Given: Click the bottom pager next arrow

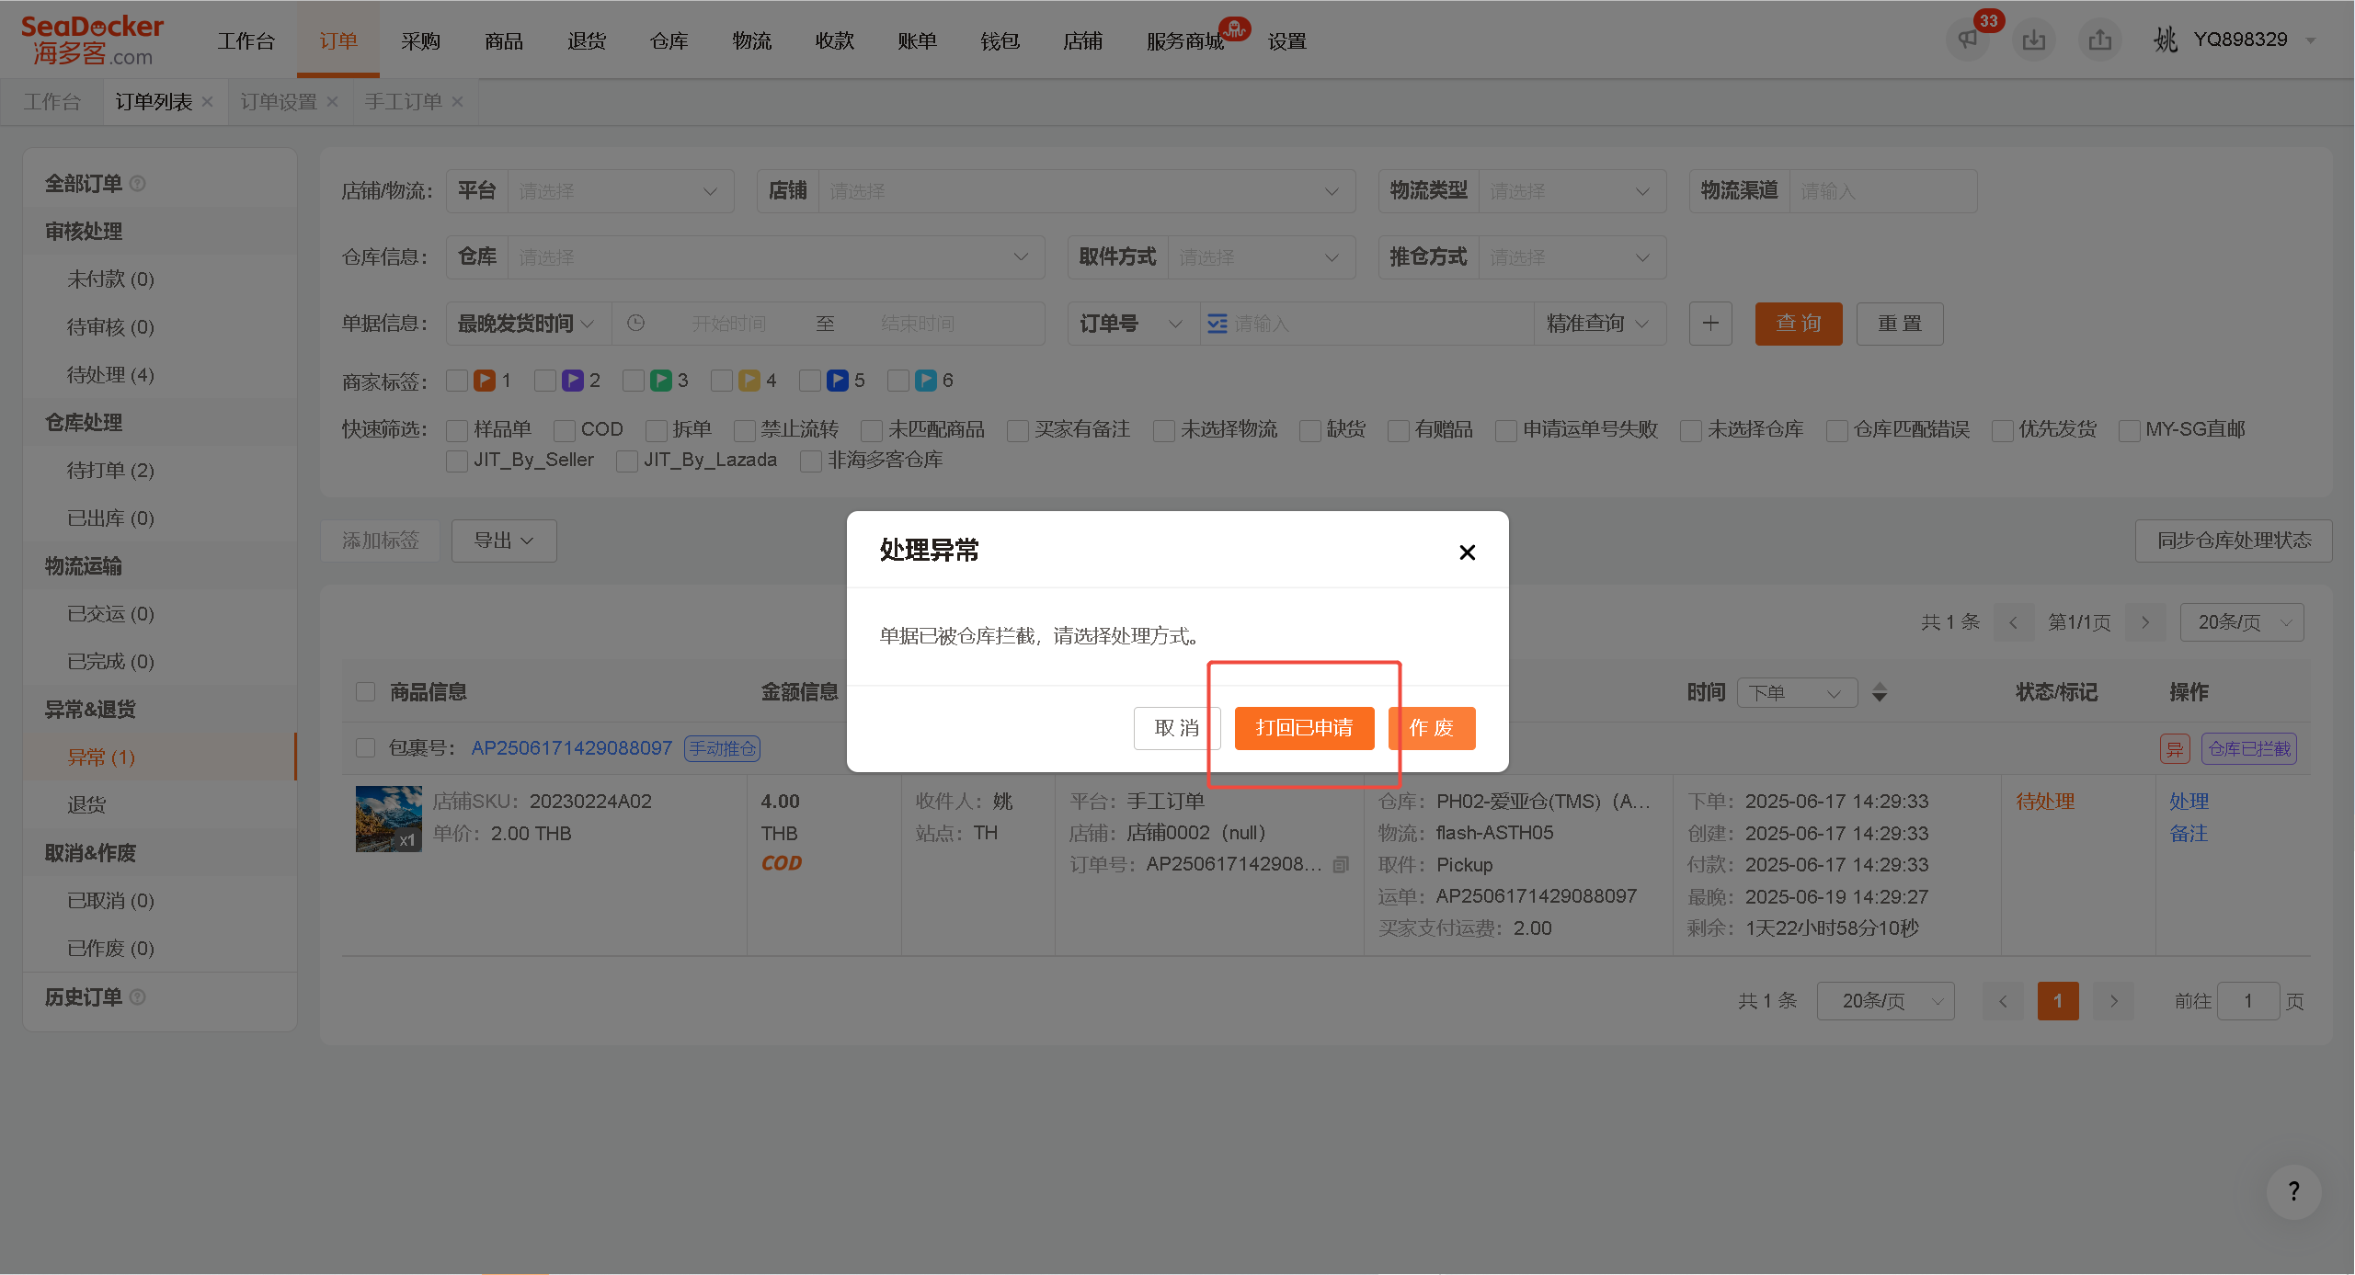Looking at the screenshot, I should [x=2114, y=1001].
